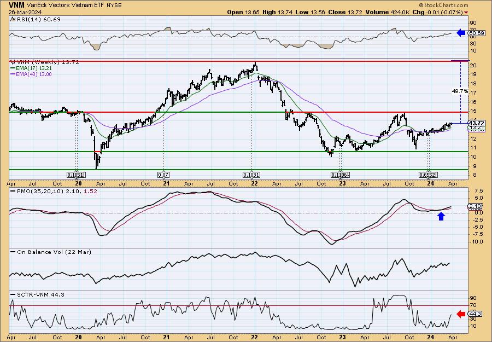Click the 0.1106 dividend label

click(x=340, y=175)
